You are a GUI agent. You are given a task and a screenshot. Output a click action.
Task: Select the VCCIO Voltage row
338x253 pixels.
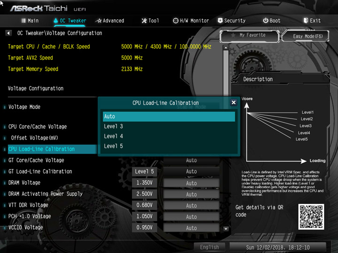pyautogui.click(x=26, y=227)
